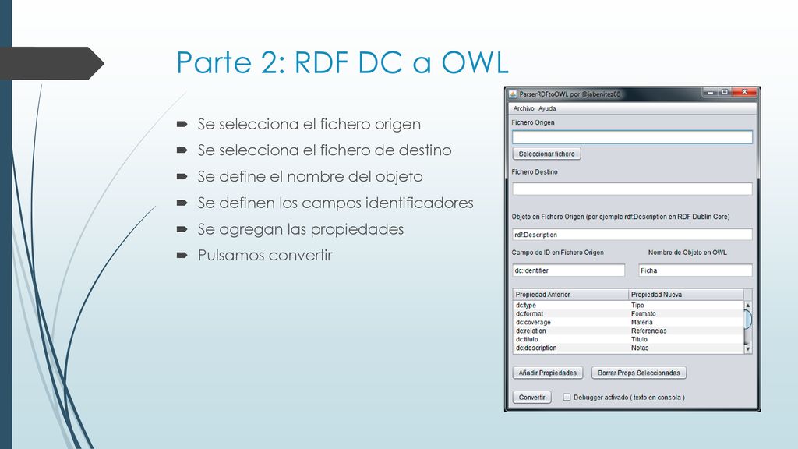The height and width of the screenshot is (449, 798).
Task: Click the rdf:Description object field
Action: pos(632,235)
